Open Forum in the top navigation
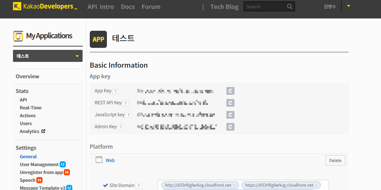The width and height of the screenshot is (381, 190). click(151, 6)
